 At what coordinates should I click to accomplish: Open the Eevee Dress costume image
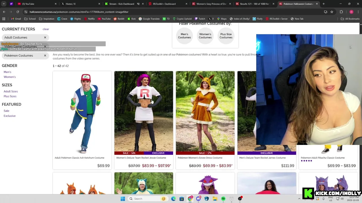(205, 113)
